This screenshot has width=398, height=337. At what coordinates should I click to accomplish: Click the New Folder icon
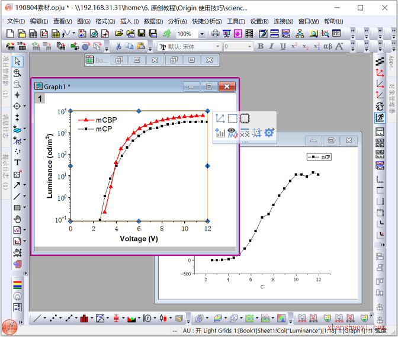pos(21,34)
